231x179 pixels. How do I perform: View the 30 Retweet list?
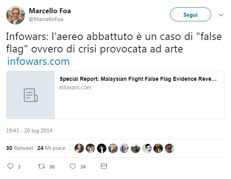pyautogui.click(x=19, y=148)
